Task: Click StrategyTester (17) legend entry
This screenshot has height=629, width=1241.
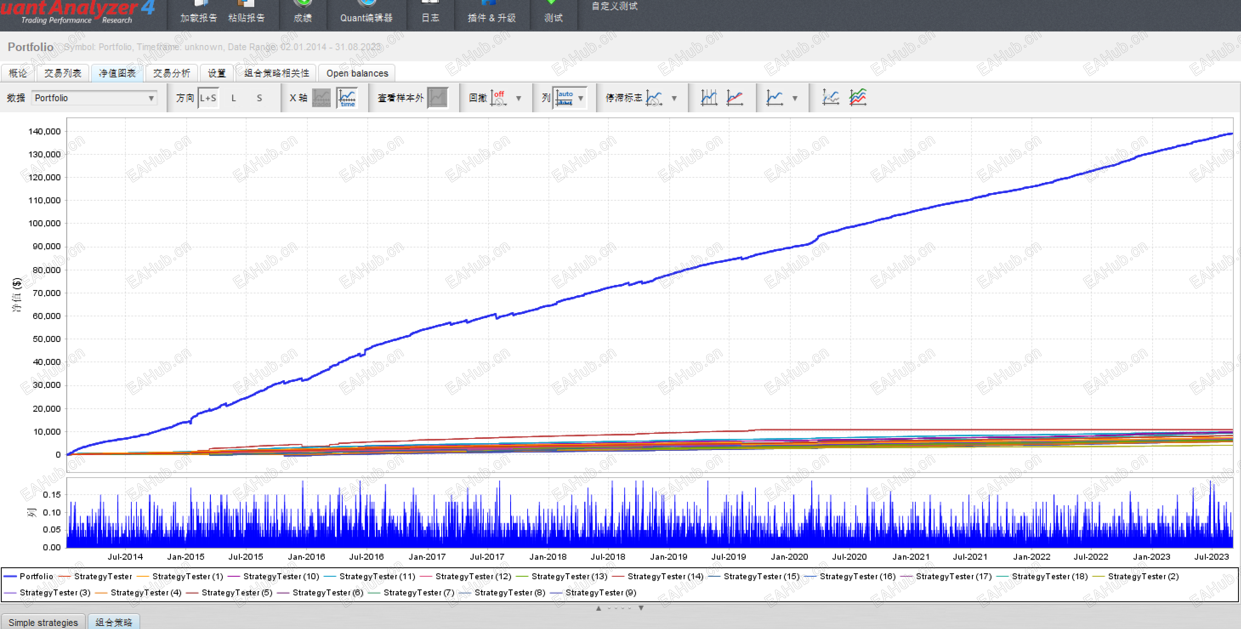Action: [946, 576]
